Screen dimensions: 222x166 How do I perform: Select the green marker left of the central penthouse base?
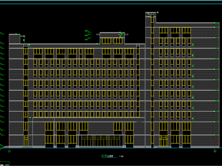click(98, 44)
